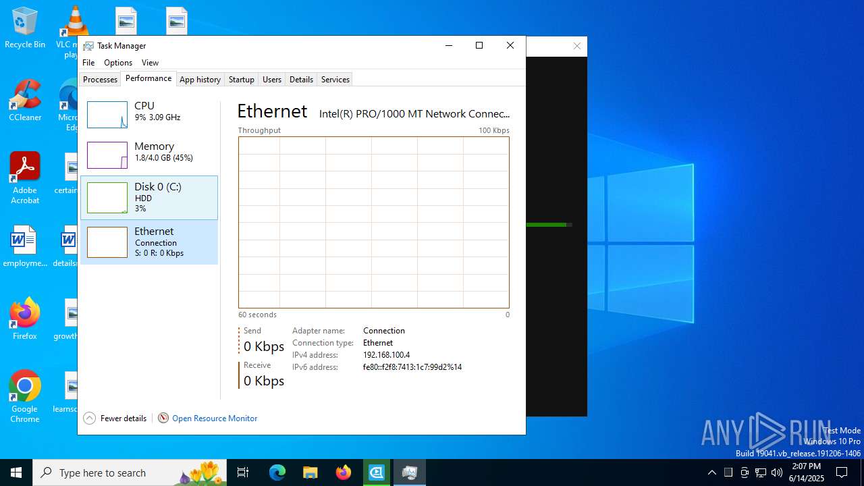Open Firefox from taskbar

click(344, 473)
